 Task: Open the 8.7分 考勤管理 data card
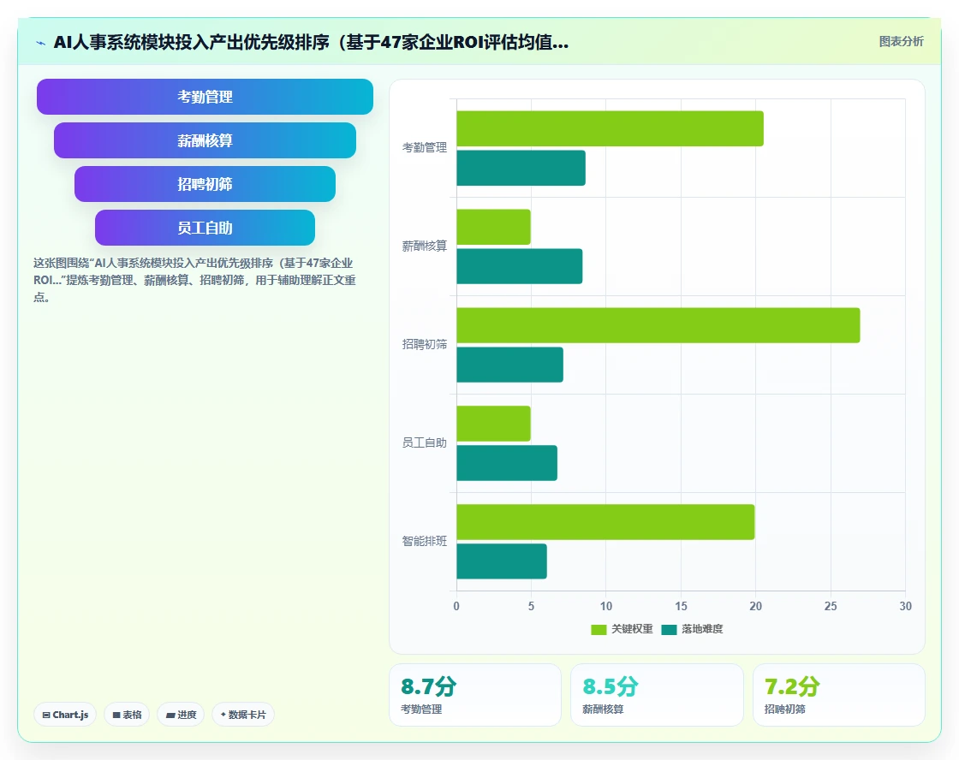(475, 695)
